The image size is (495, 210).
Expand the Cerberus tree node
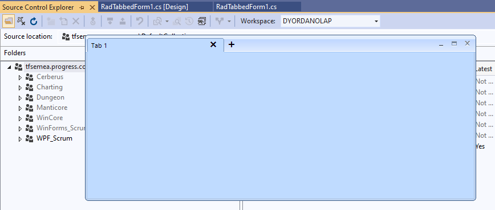coord(20,77)
